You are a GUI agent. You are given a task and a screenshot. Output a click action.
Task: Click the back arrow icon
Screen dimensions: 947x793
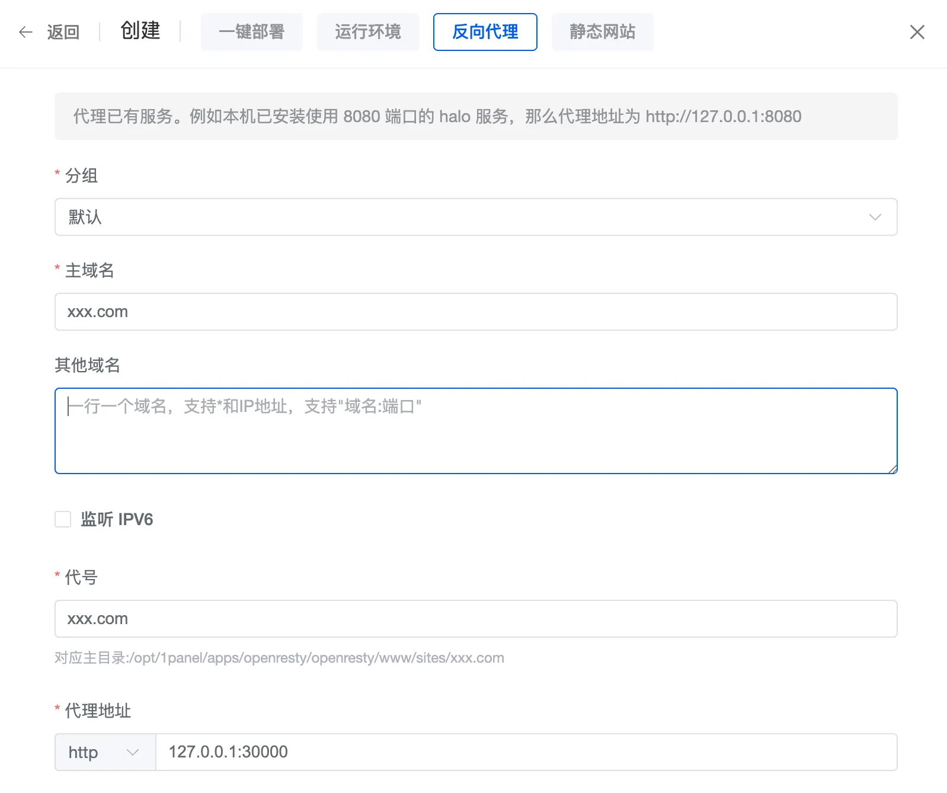[x=25, y=32]
